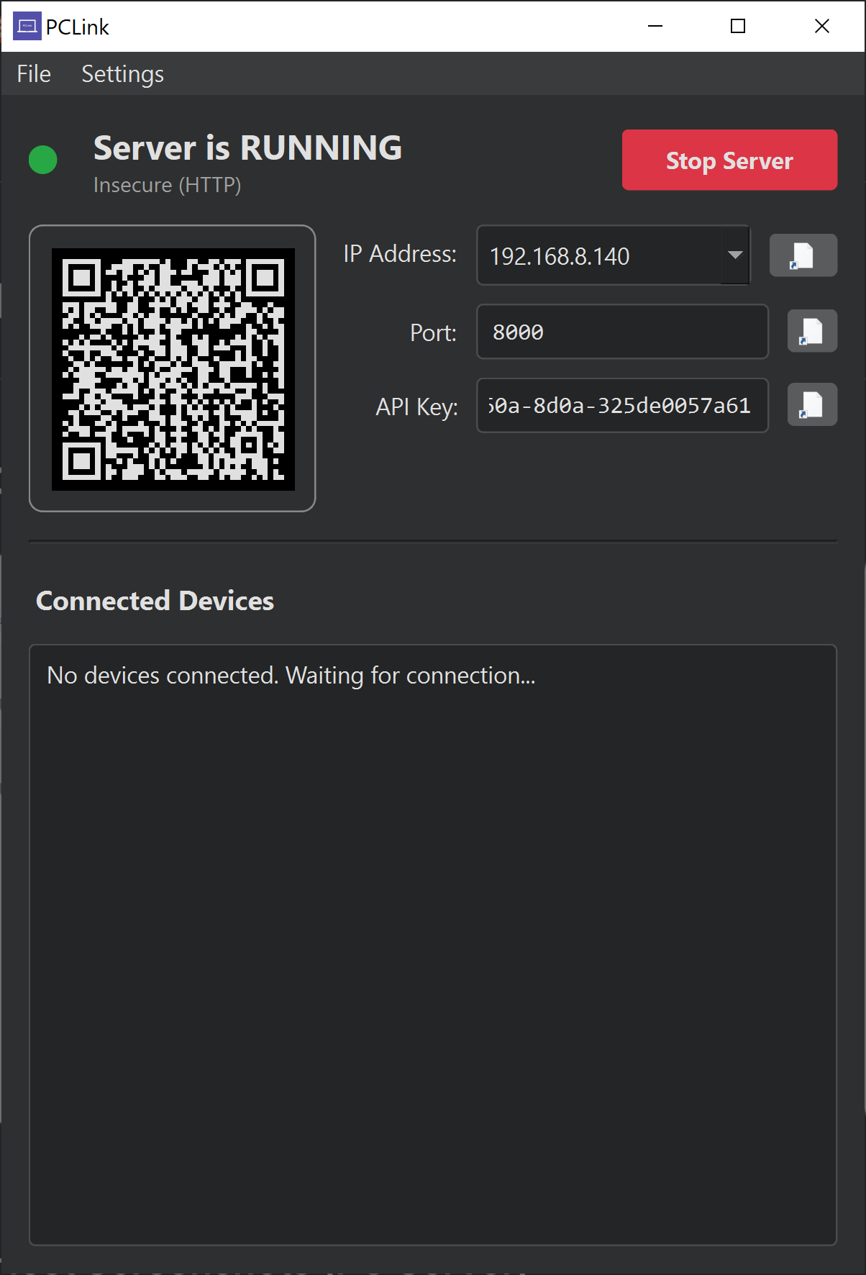The height and width of the screenshot is (1275, 866).
Task: Maximize the PCLink window
Action: point(738,27)
